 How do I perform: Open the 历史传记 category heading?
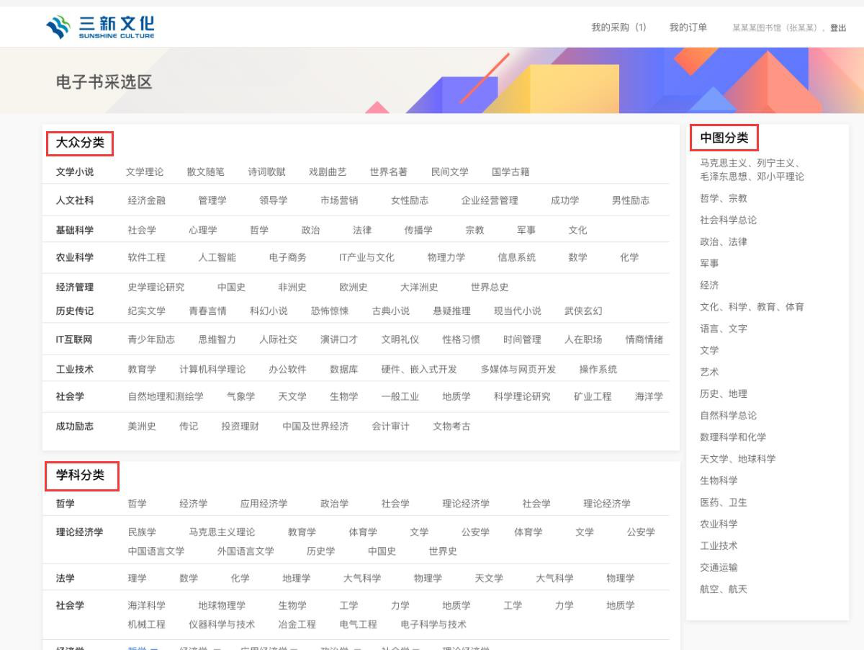[x=75, y=311]
